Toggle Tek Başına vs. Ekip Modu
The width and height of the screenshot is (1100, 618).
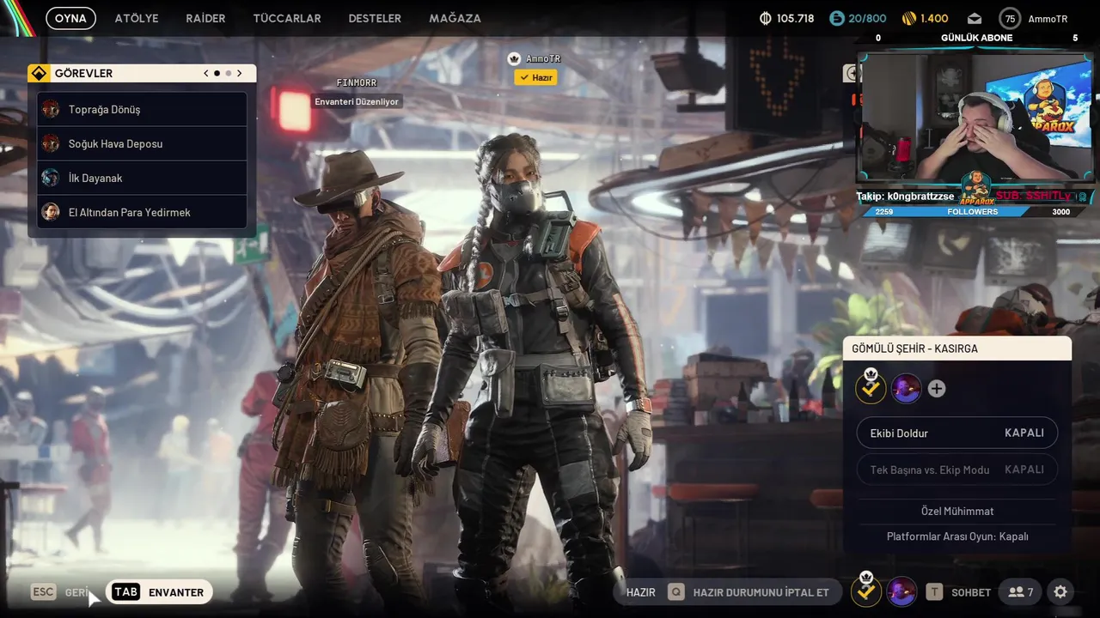click(x=957, y=470)
